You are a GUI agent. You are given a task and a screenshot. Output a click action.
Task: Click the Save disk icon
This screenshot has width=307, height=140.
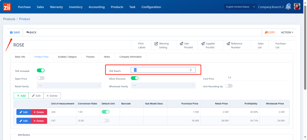pos(11,32)
